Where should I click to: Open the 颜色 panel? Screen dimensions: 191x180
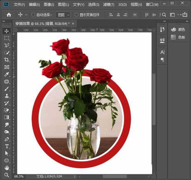[178, 29]
